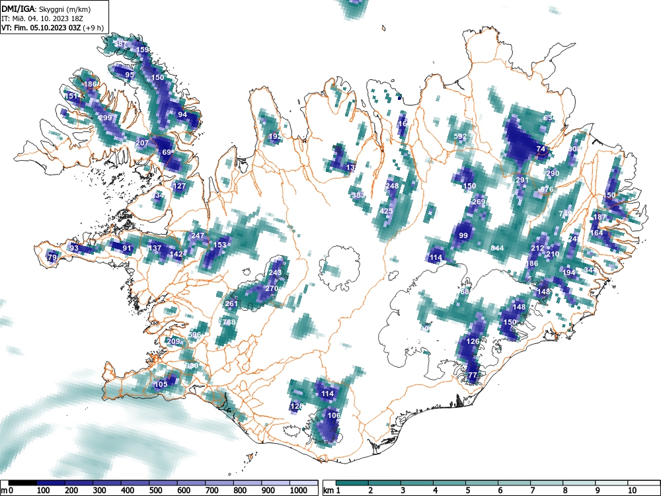Viewport: 661px width, 496px height.
Task: Click the visibility value '383' on the map
Action: (358, 195)
